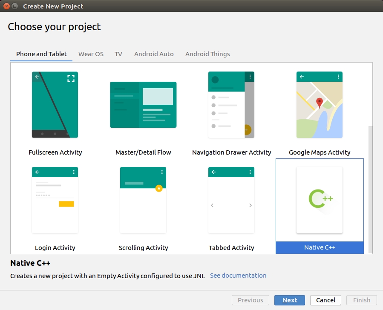Viewport: 383px width, 310px height.
Task: Click the Login Activity label
Action: coord(55,248)
